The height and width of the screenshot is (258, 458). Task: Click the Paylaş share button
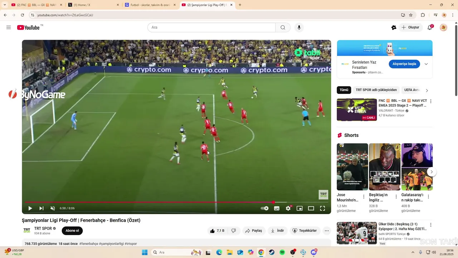(x=254, y=231)
